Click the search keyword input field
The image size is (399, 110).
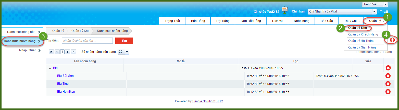[x=87, y=41]
